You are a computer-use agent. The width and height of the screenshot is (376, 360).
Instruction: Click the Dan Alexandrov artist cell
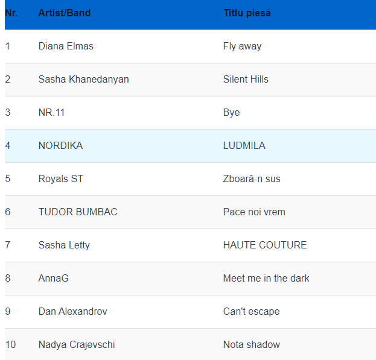click(x=72, y=312)
